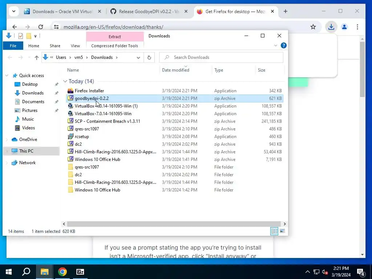Open a new Chrome tab
The width and height of the screenshot is (372, 279).
(286, 11)
